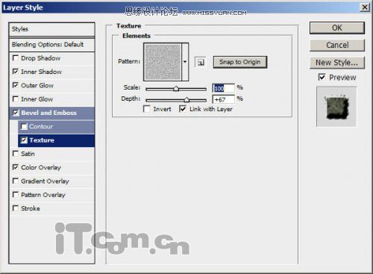
Task: Enable the Stroke checkbox
Action: (x=16, y=208)
